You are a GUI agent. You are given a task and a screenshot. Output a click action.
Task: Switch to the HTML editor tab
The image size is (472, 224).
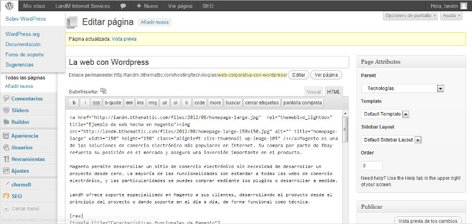click(333, 92)
